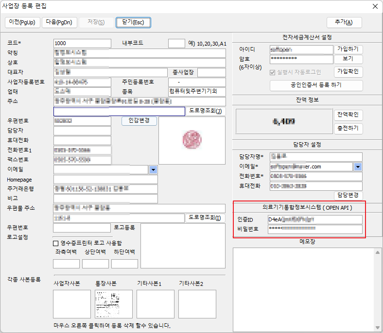Click the 약칭 input field

coord(139,53)
